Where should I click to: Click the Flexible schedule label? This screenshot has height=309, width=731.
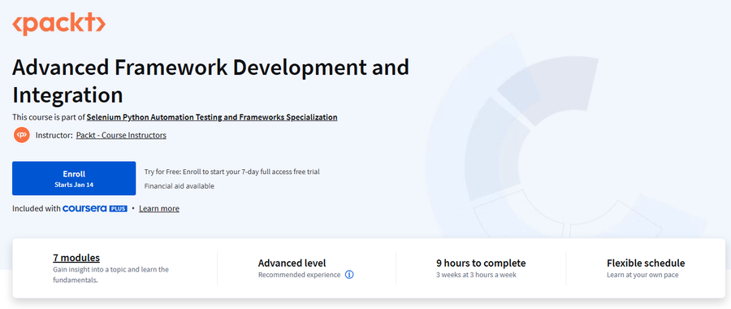coord(646,263)
